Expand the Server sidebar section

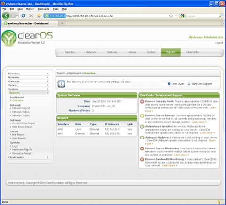29,85
